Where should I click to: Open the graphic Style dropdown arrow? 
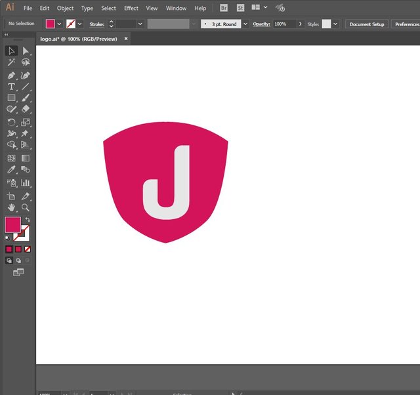pyautogui.click(x=335, y=24)
